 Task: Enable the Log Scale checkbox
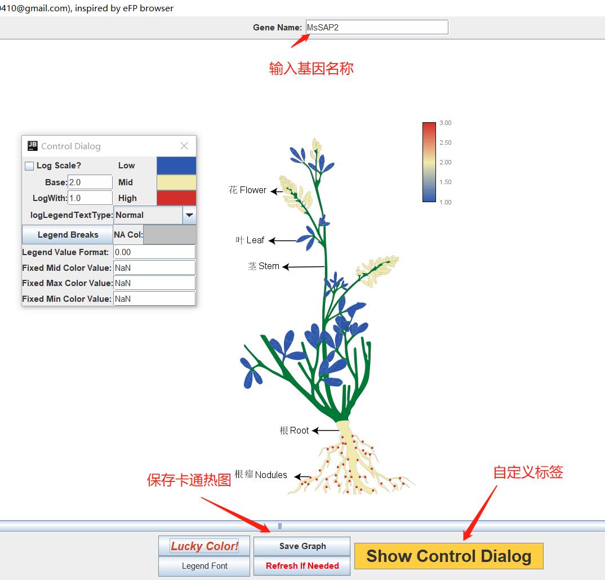click(29, 166)
